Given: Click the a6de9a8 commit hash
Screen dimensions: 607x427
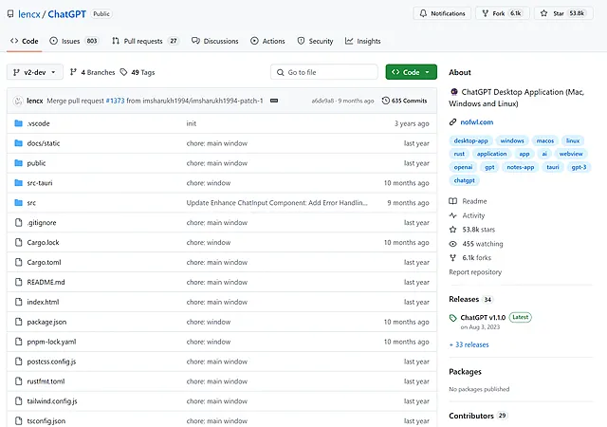Looking at the screenshot, I should coord(322,101).
